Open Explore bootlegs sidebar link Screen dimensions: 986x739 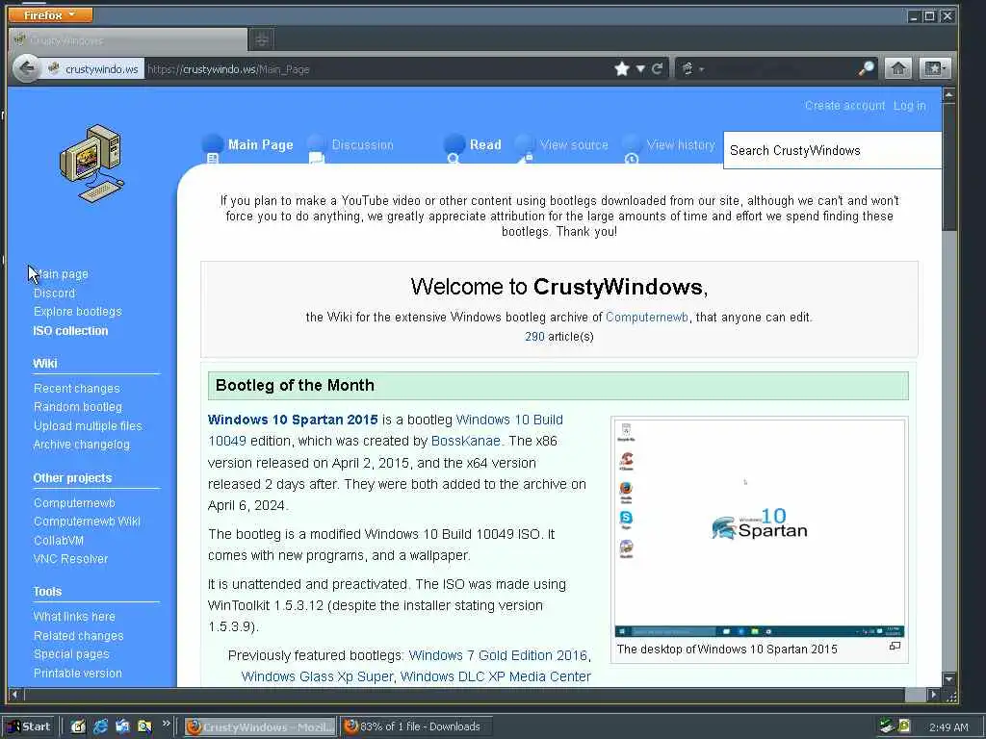coord(77,312)
